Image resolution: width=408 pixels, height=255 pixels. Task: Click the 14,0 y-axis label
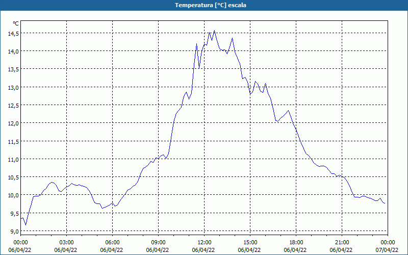pos(14,52)
